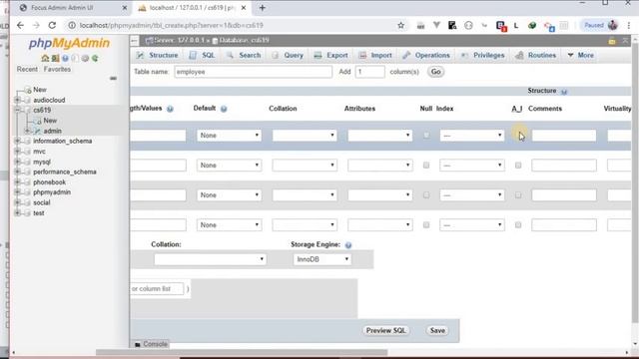Click the V-shaped extension icon
This screenshot has width=639, height=359.
coord(436,25)
